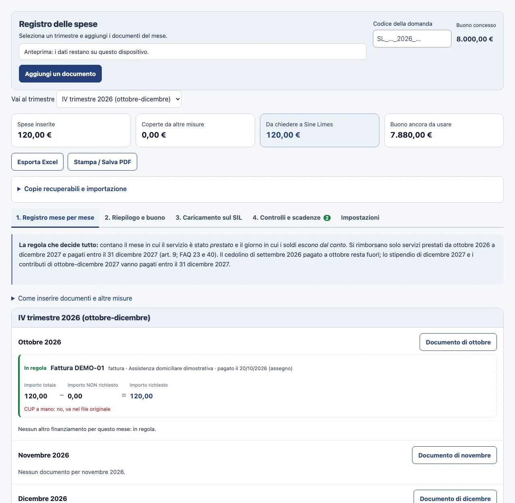This screenshot has width=515, height=503.
Task: Switch to the Riepilogo e buono tab
Action: (x=135, y=218)
